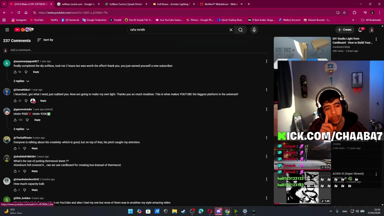Open the YouTube guide hamburger menu
The image size is (384, 216).
tap(7, 30)
